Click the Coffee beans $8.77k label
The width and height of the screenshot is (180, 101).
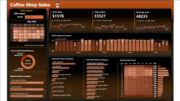tap(59, 79)
